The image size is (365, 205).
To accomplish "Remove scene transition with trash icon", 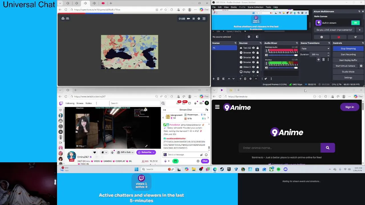I will (323, 60).
